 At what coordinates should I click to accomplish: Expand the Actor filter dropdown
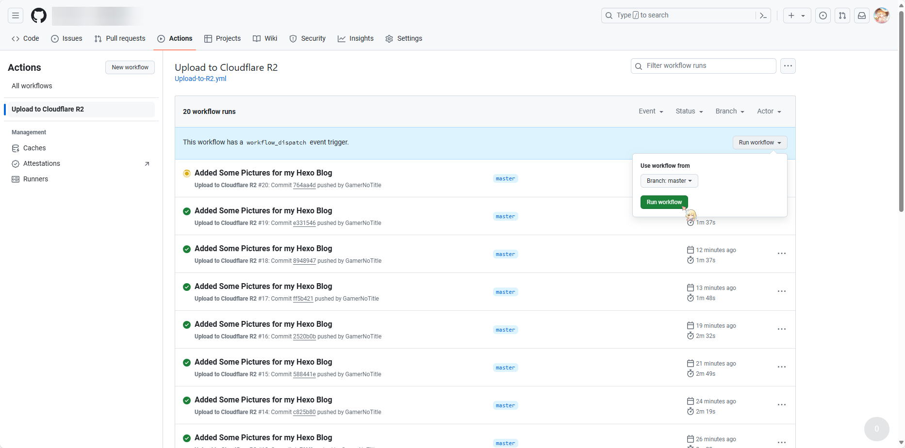click(769, 112)
